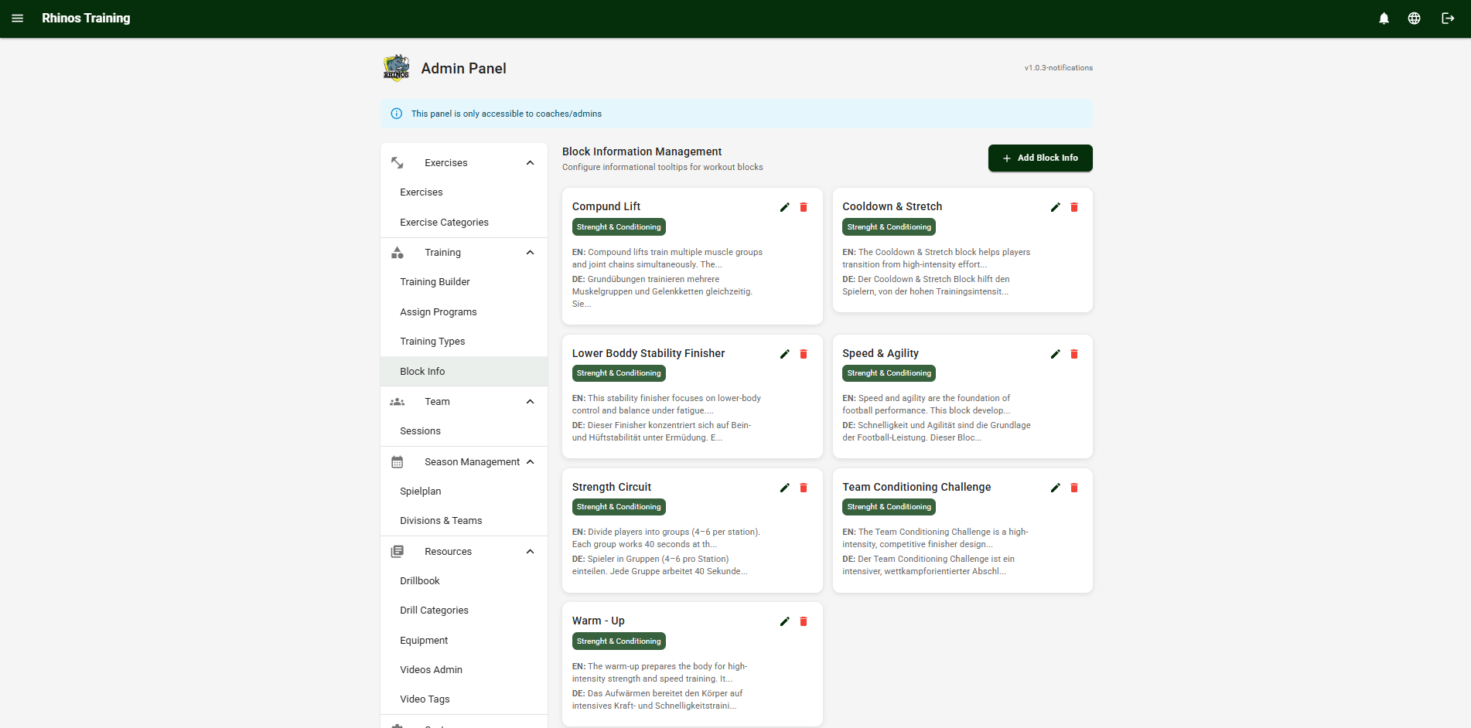Go to Training Builder
Screen dimensions: 1471x728
[x=464, y=282]
